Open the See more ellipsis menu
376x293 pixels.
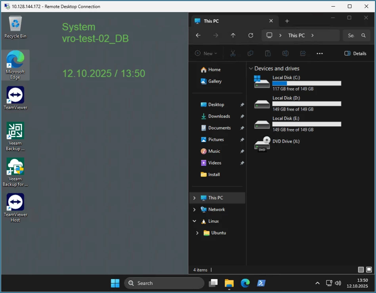(320, 53)
